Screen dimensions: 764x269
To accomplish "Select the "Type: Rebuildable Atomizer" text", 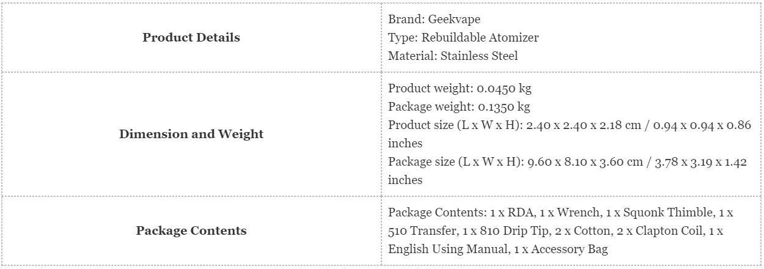I will [463, 37].
